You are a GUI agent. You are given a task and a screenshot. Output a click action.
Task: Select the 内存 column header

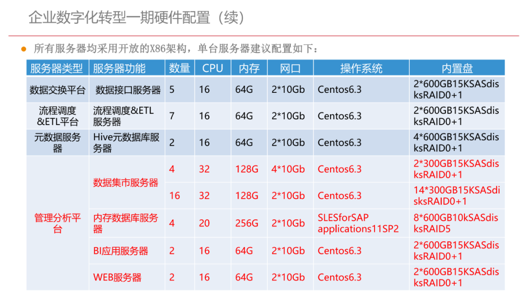pyautogui.click(x=249, y=67)
